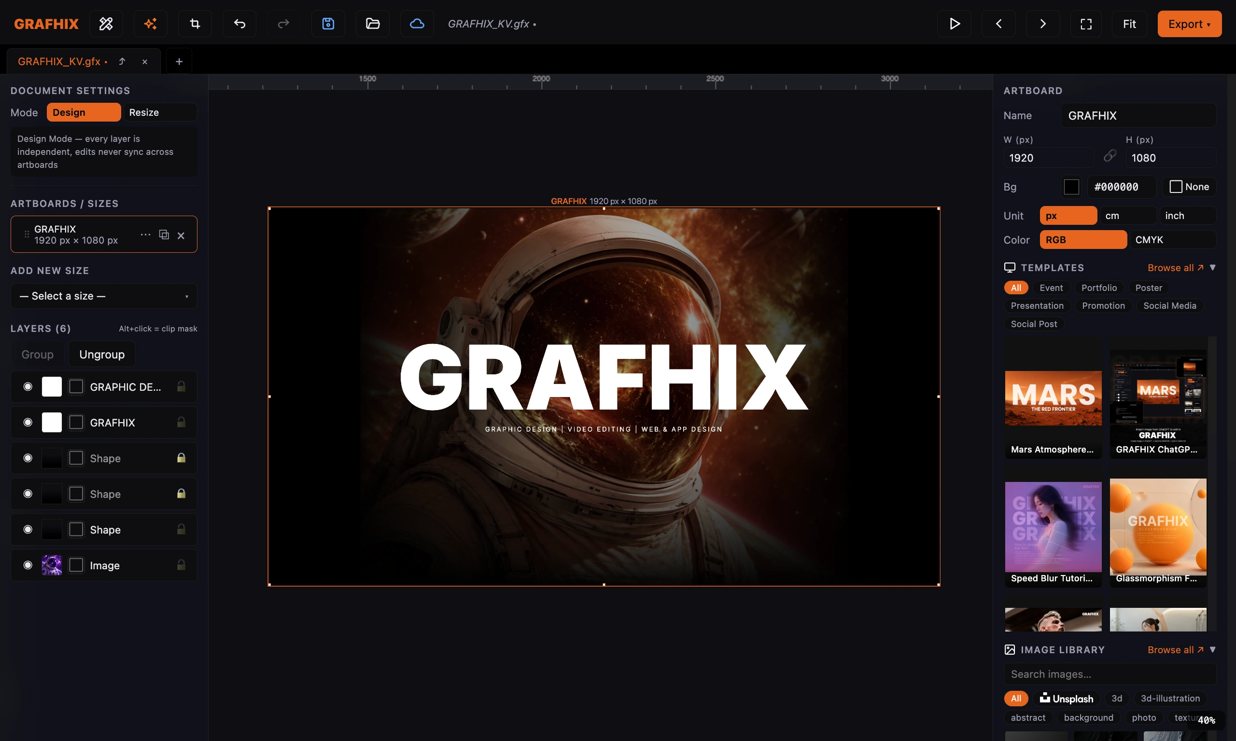Toggle visibility of the Image layer
Image resolution: width=1236 pixels, height=741 pixels.
coord(28,565)
